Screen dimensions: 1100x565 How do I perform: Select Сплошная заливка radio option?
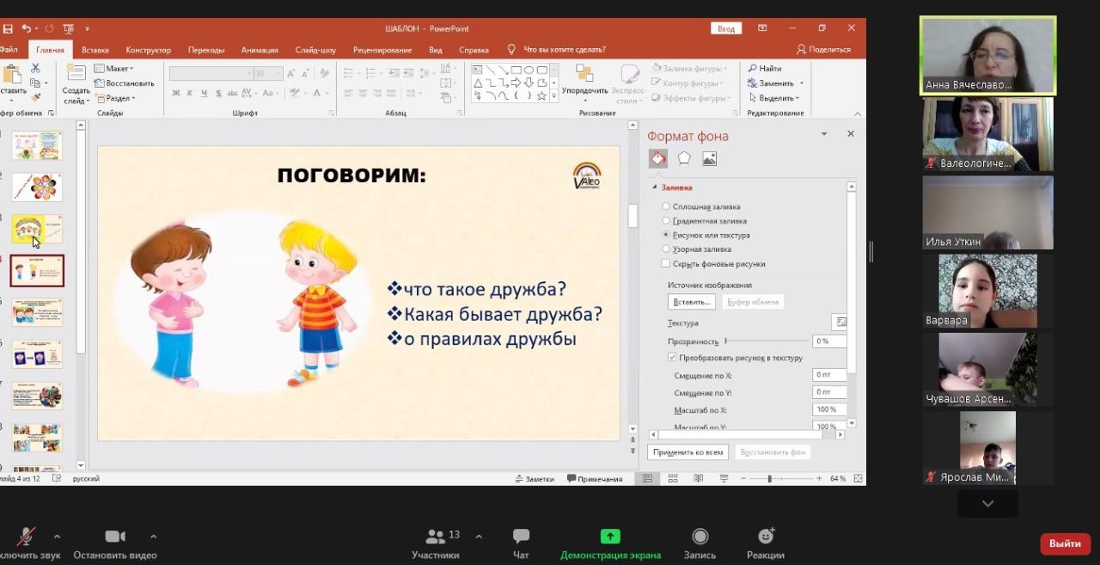coord(666,206)
